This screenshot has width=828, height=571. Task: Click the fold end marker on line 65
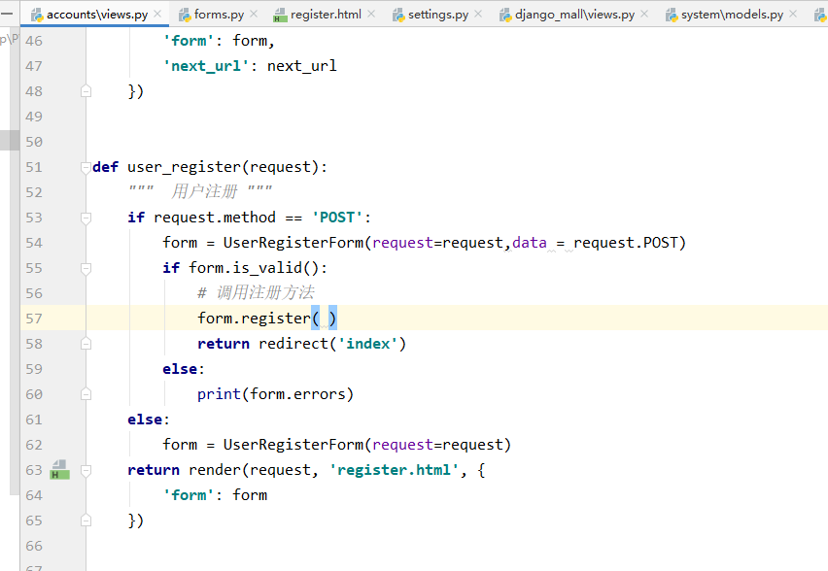(x=86, y=521)
